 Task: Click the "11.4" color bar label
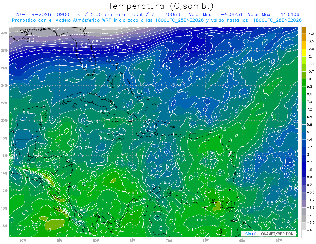click(x=311, y=64)
